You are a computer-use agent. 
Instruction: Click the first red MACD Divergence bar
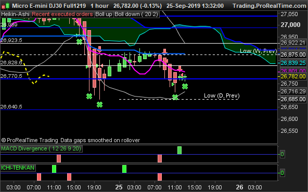point(59,158)
